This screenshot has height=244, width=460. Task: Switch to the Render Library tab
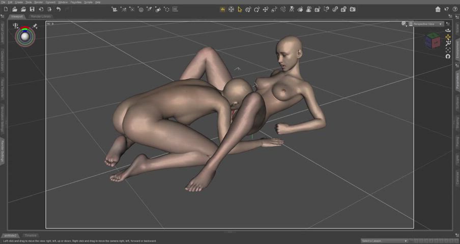(41, 16)
